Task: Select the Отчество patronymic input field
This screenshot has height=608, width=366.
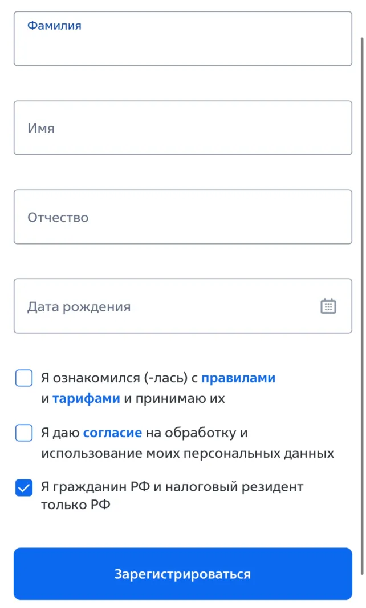Action: tap(182, 217)
